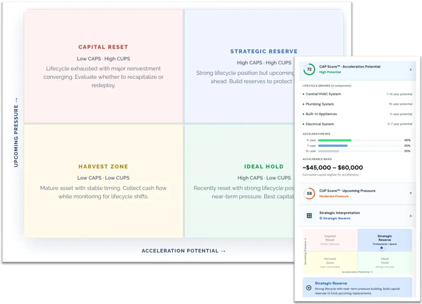The height and width of the screenshot is (304, 422).
Task: Collapse the CAP Score Acceleration Potential section
Action: [x=411, y=69]
